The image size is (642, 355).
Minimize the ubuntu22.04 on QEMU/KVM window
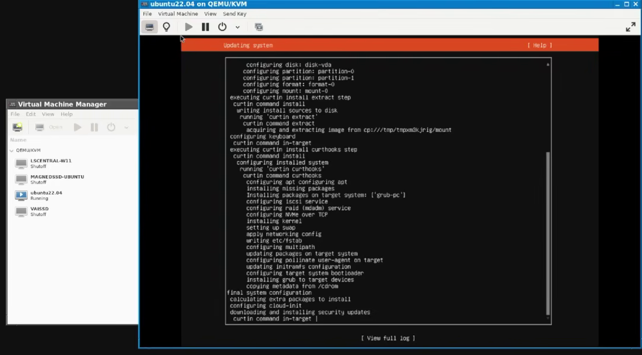click(x=617, y=4)
